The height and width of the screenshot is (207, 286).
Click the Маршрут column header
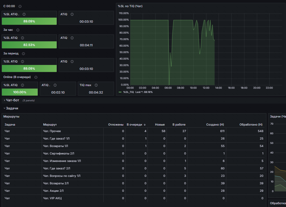(50, 124)
